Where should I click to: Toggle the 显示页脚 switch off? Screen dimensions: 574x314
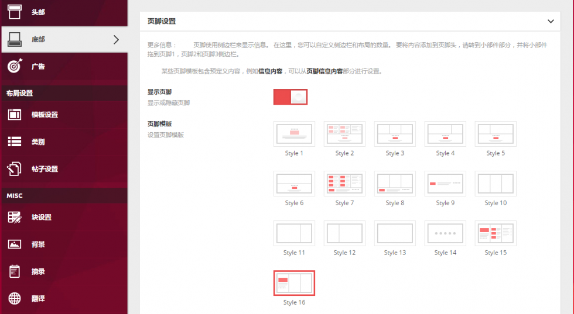tap(291, 97)
